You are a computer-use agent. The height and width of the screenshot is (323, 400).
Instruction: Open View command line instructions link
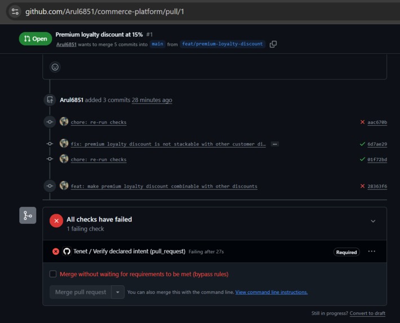272,293
